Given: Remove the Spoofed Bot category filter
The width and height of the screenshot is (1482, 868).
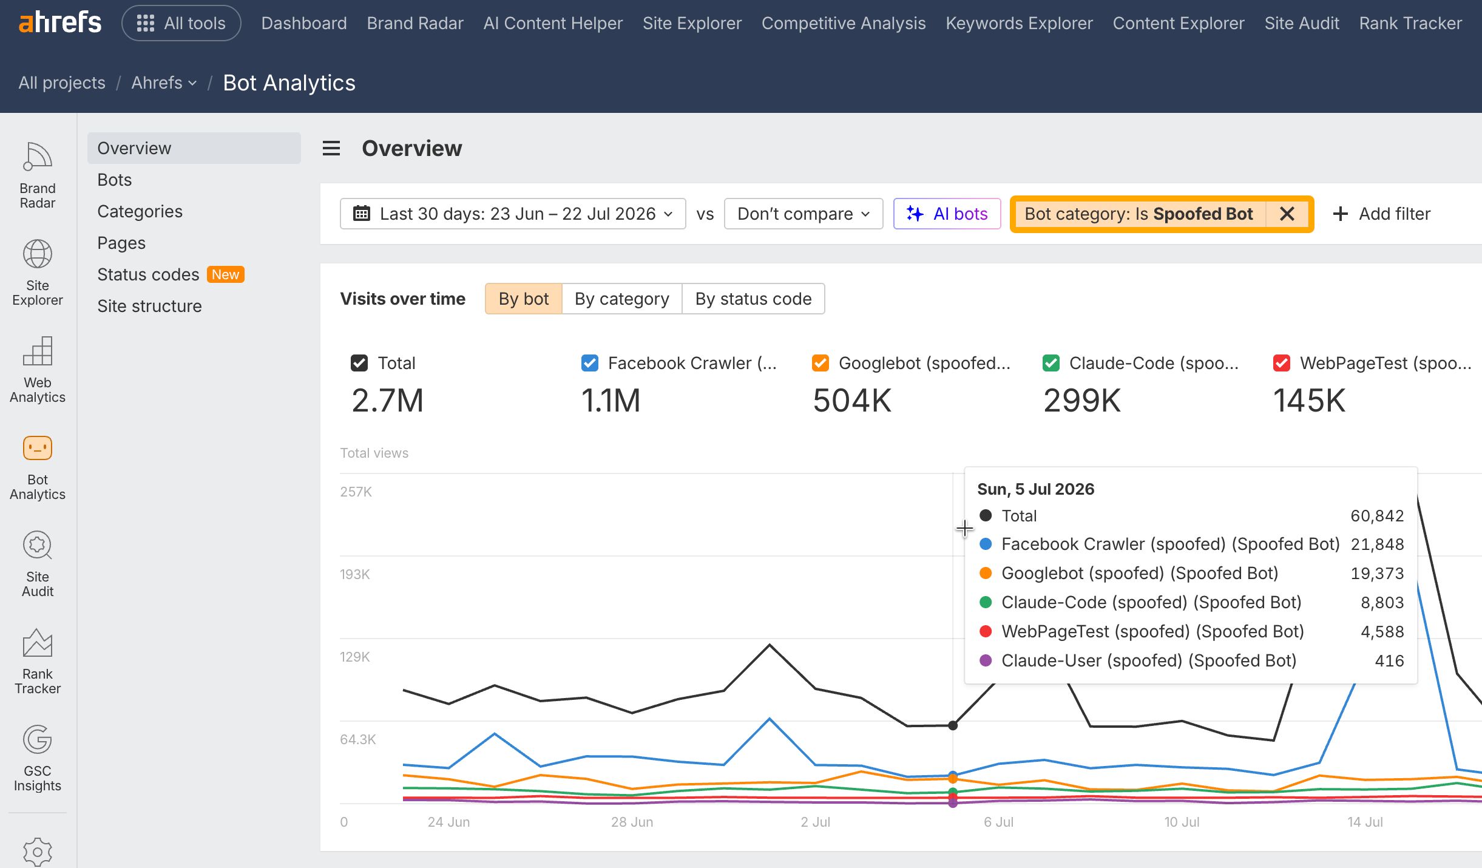Looking at the screenshot, I should tap(1287, 214).
